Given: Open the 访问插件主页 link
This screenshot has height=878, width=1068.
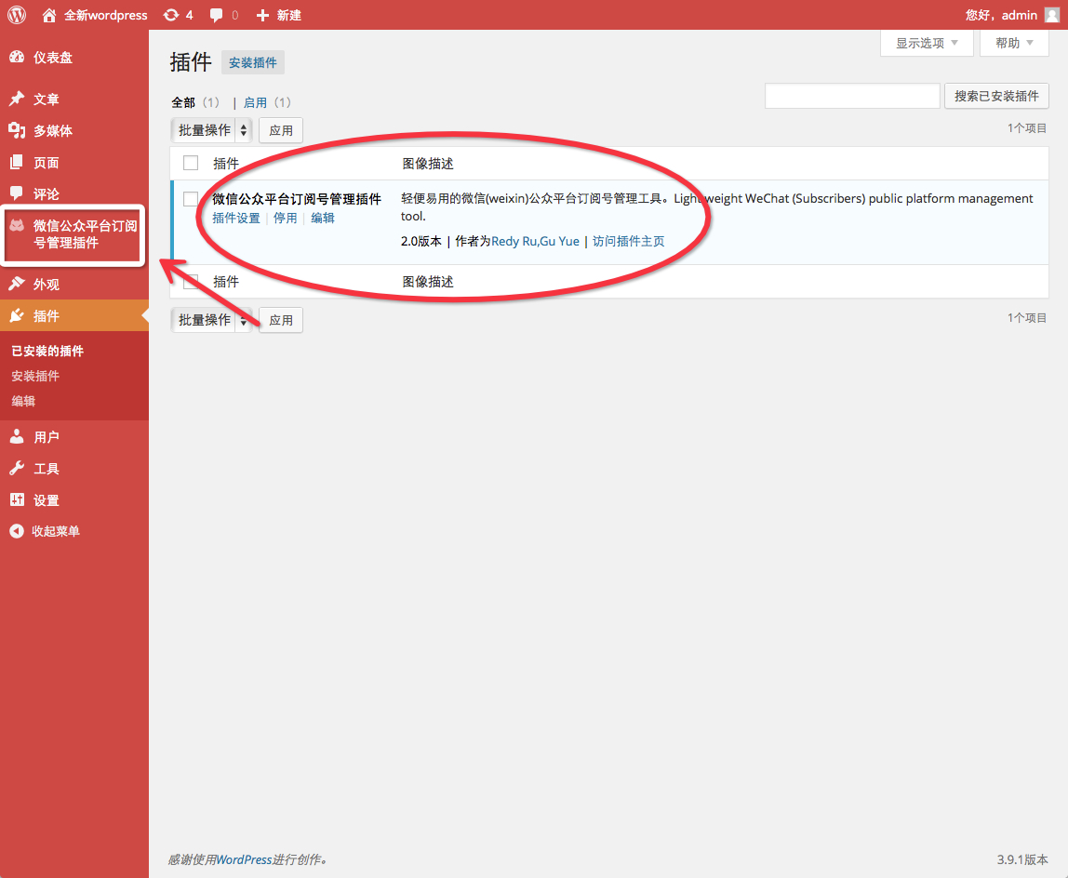Looking at the screenshot, I should click(628, 241).
